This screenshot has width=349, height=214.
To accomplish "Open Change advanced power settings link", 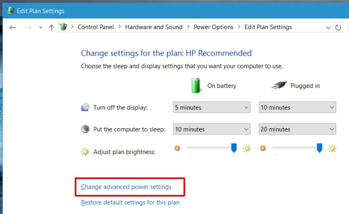I will [x=126, y=187].
